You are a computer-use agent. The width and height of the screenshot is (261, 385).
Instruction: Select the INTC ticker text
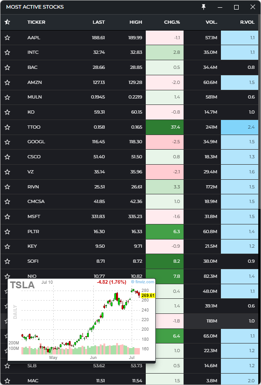(33, 52)
